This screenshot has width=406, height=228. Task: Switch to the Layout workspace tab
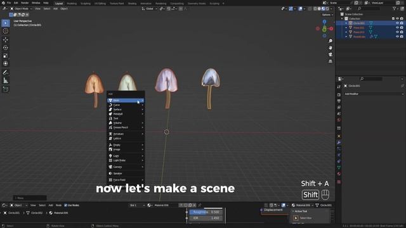59,3
